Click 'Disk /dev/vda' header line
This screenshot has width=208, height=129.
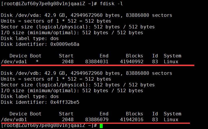tap(86, 15)
